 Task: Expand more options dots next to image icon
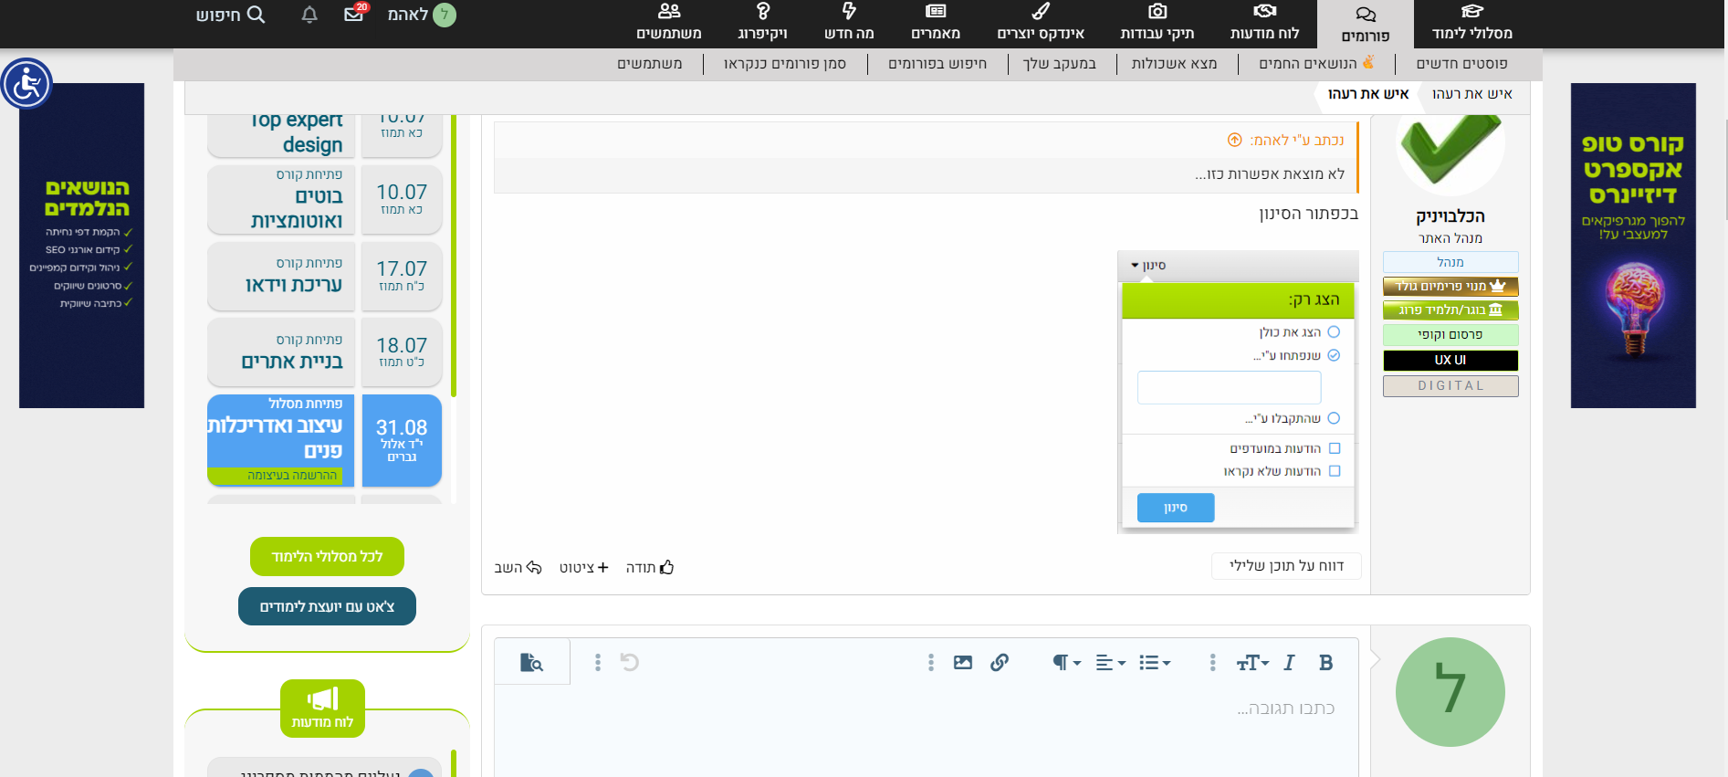931,663
